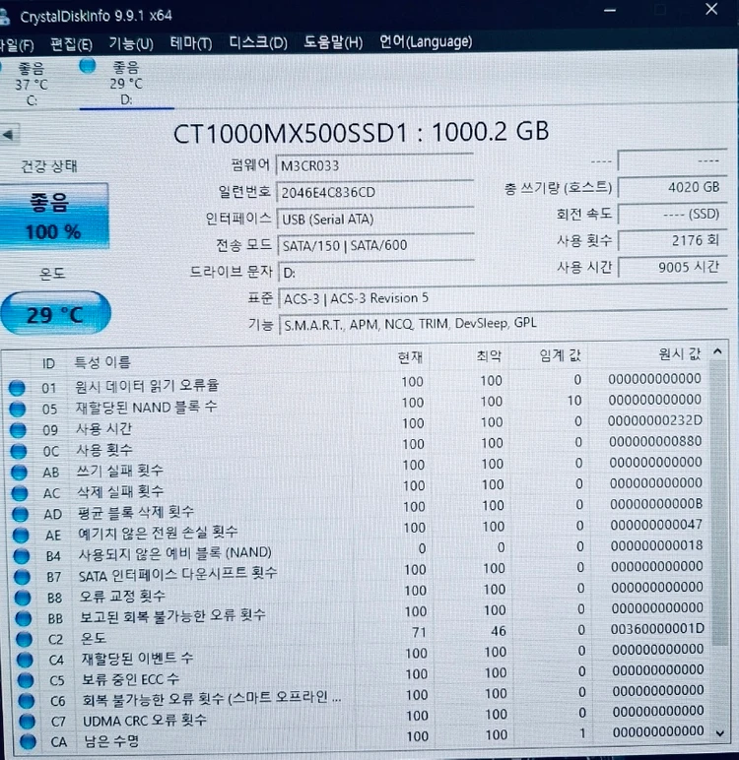
Task: Click the 좋음 100 % health status button
Action: click(53, 217)
